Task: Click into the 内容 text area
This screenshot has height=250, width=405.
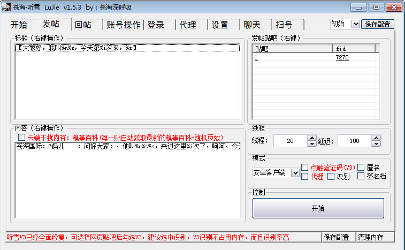Action: 127,180
